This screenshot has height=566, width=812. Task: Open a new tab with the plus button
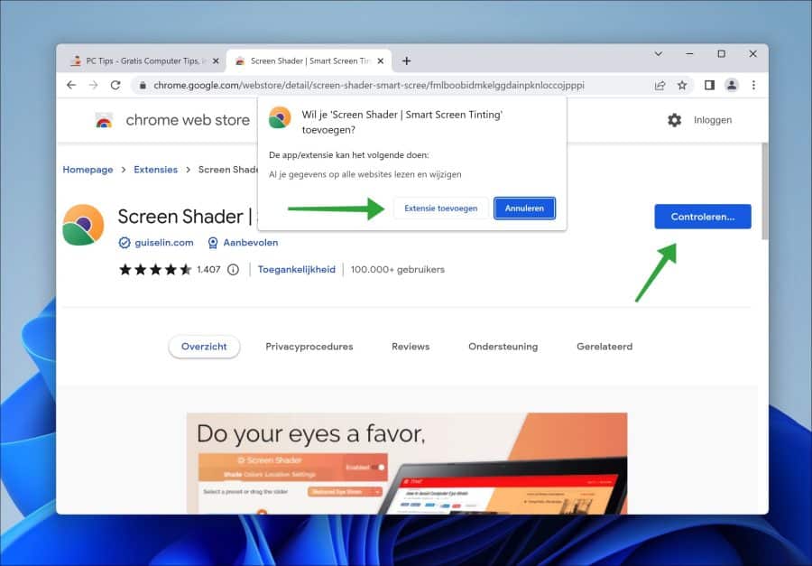[x=407, y=61]
